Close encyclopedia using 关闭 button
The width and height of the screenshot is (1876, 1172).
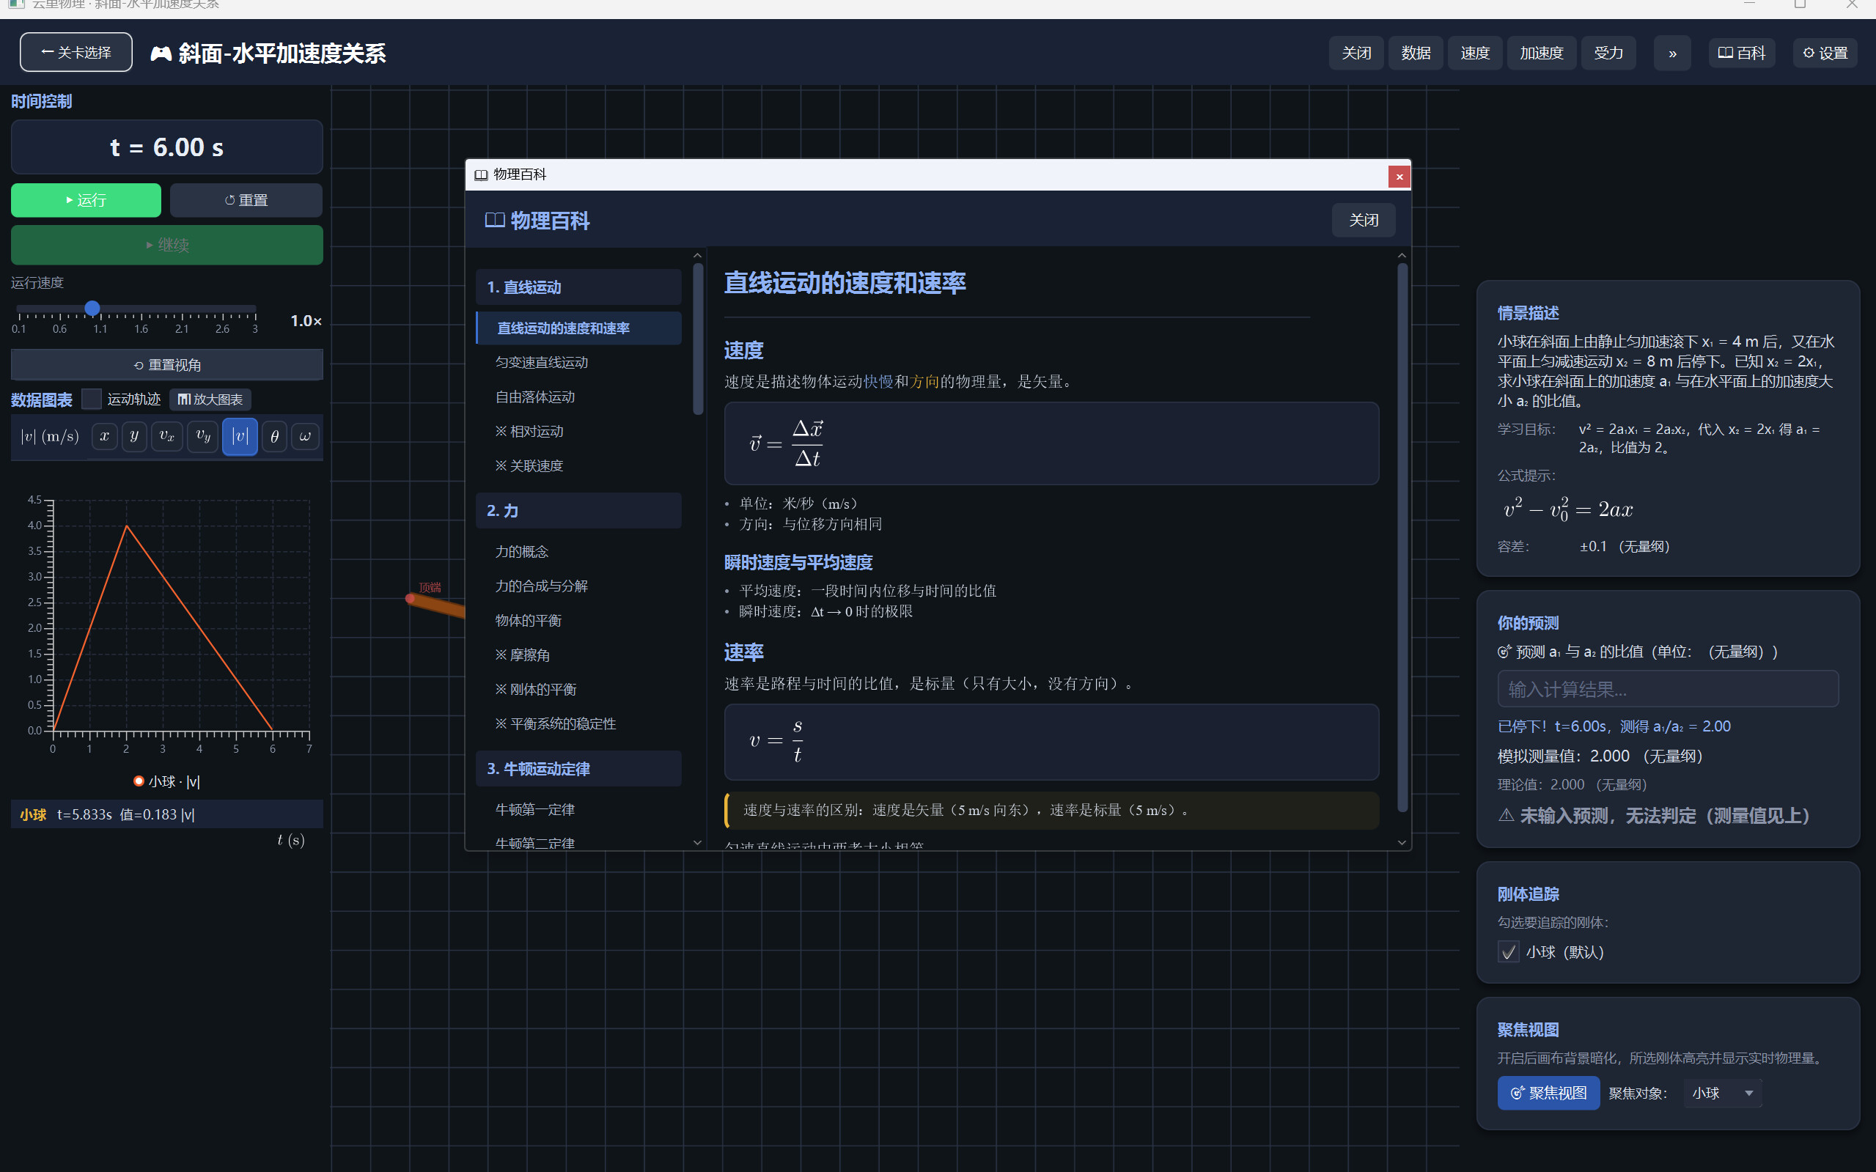pos(1364,220)
